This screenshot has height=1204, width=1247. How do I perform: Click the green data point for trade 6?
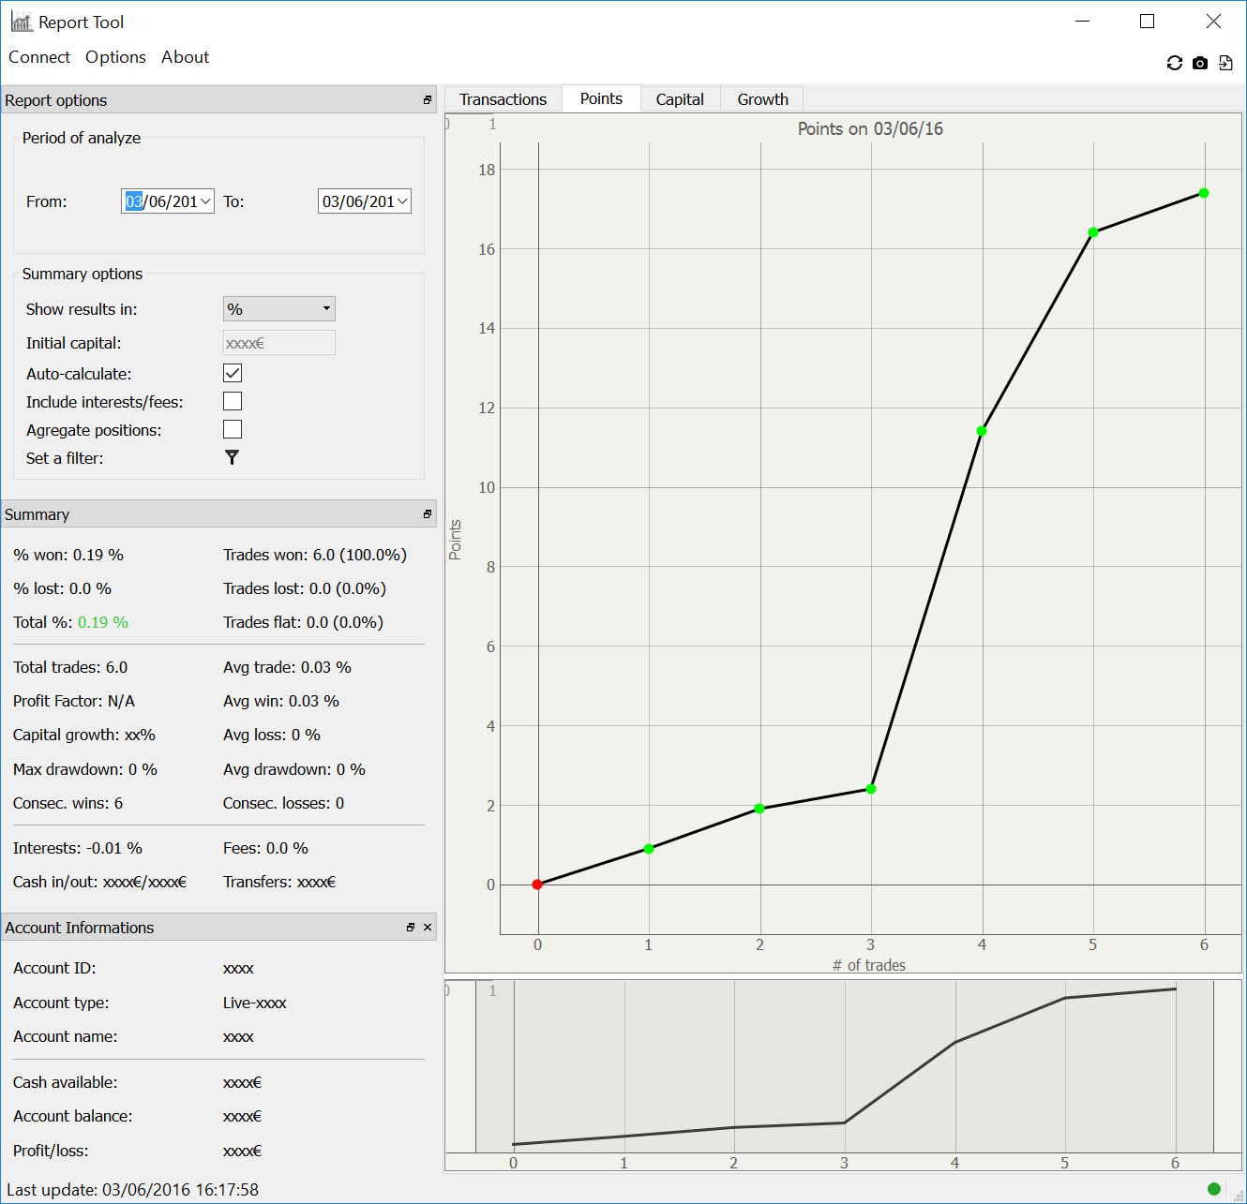point(1204,193)
